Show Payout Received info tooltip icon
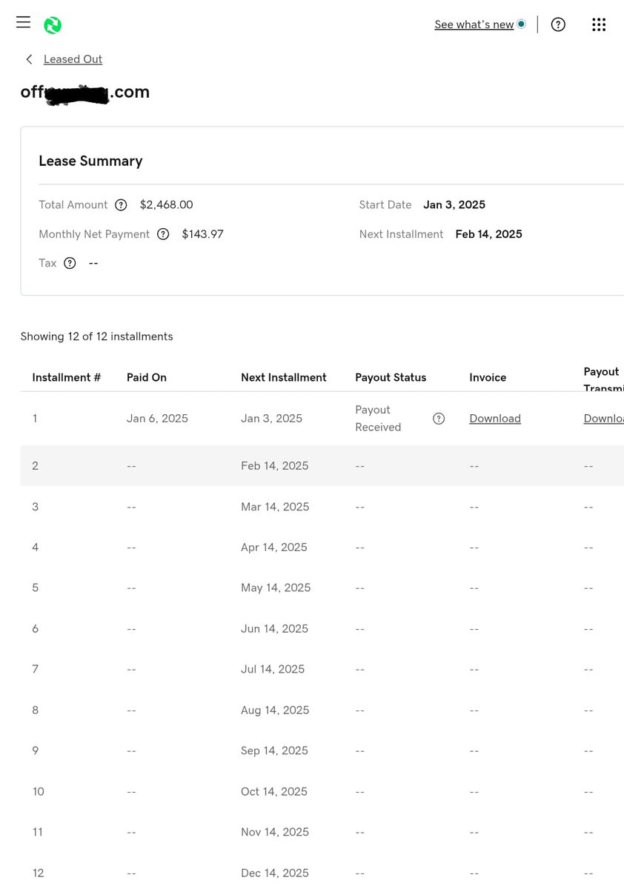This screenshot has width=624, height=889. [x=439, y=419]
